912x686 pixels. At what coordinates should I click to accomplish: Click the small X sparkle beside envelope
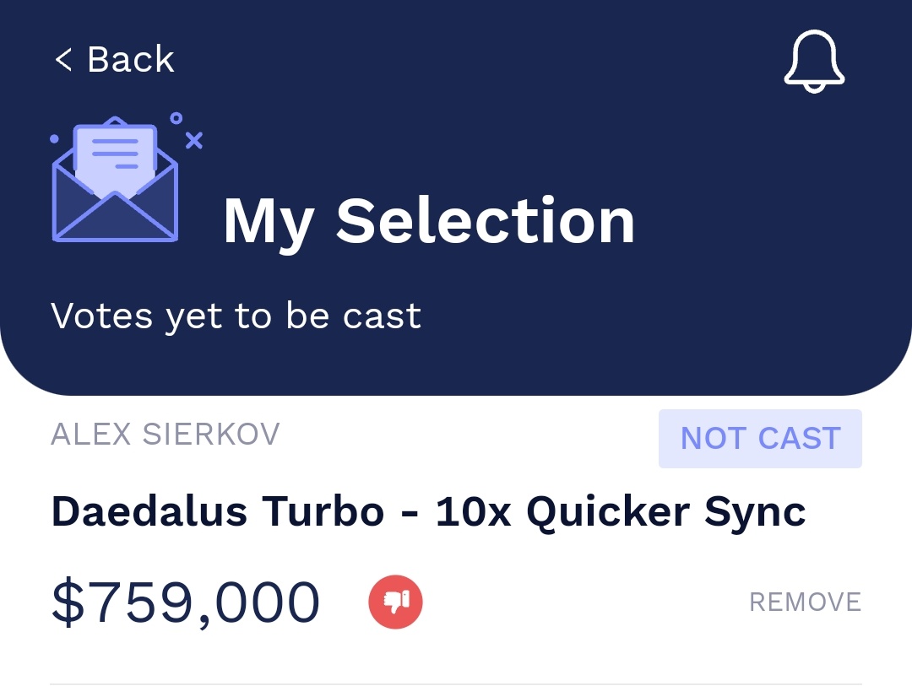(194, 141)
